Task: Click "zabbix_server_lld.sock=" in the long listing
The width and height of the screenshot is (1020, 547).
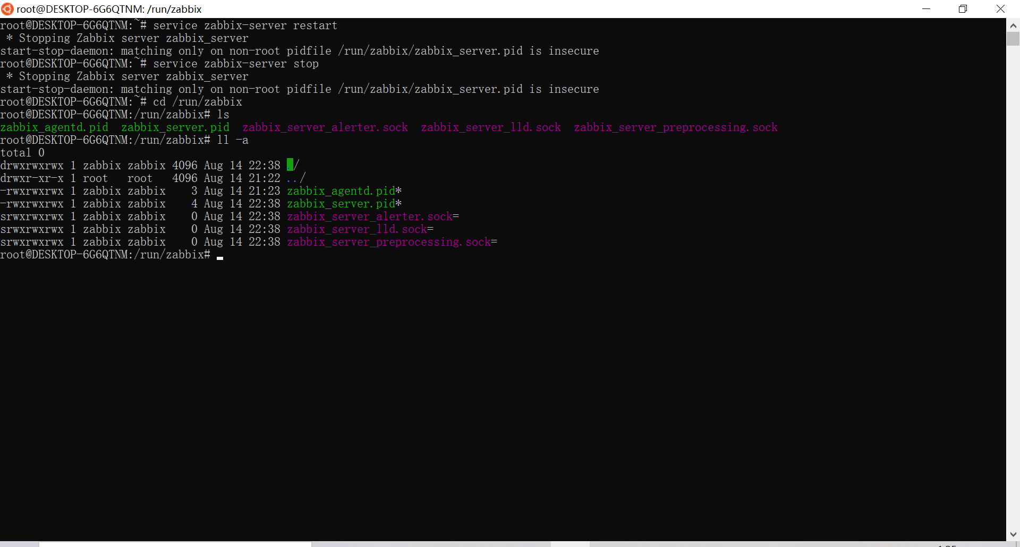Action: tap(360, 229)
